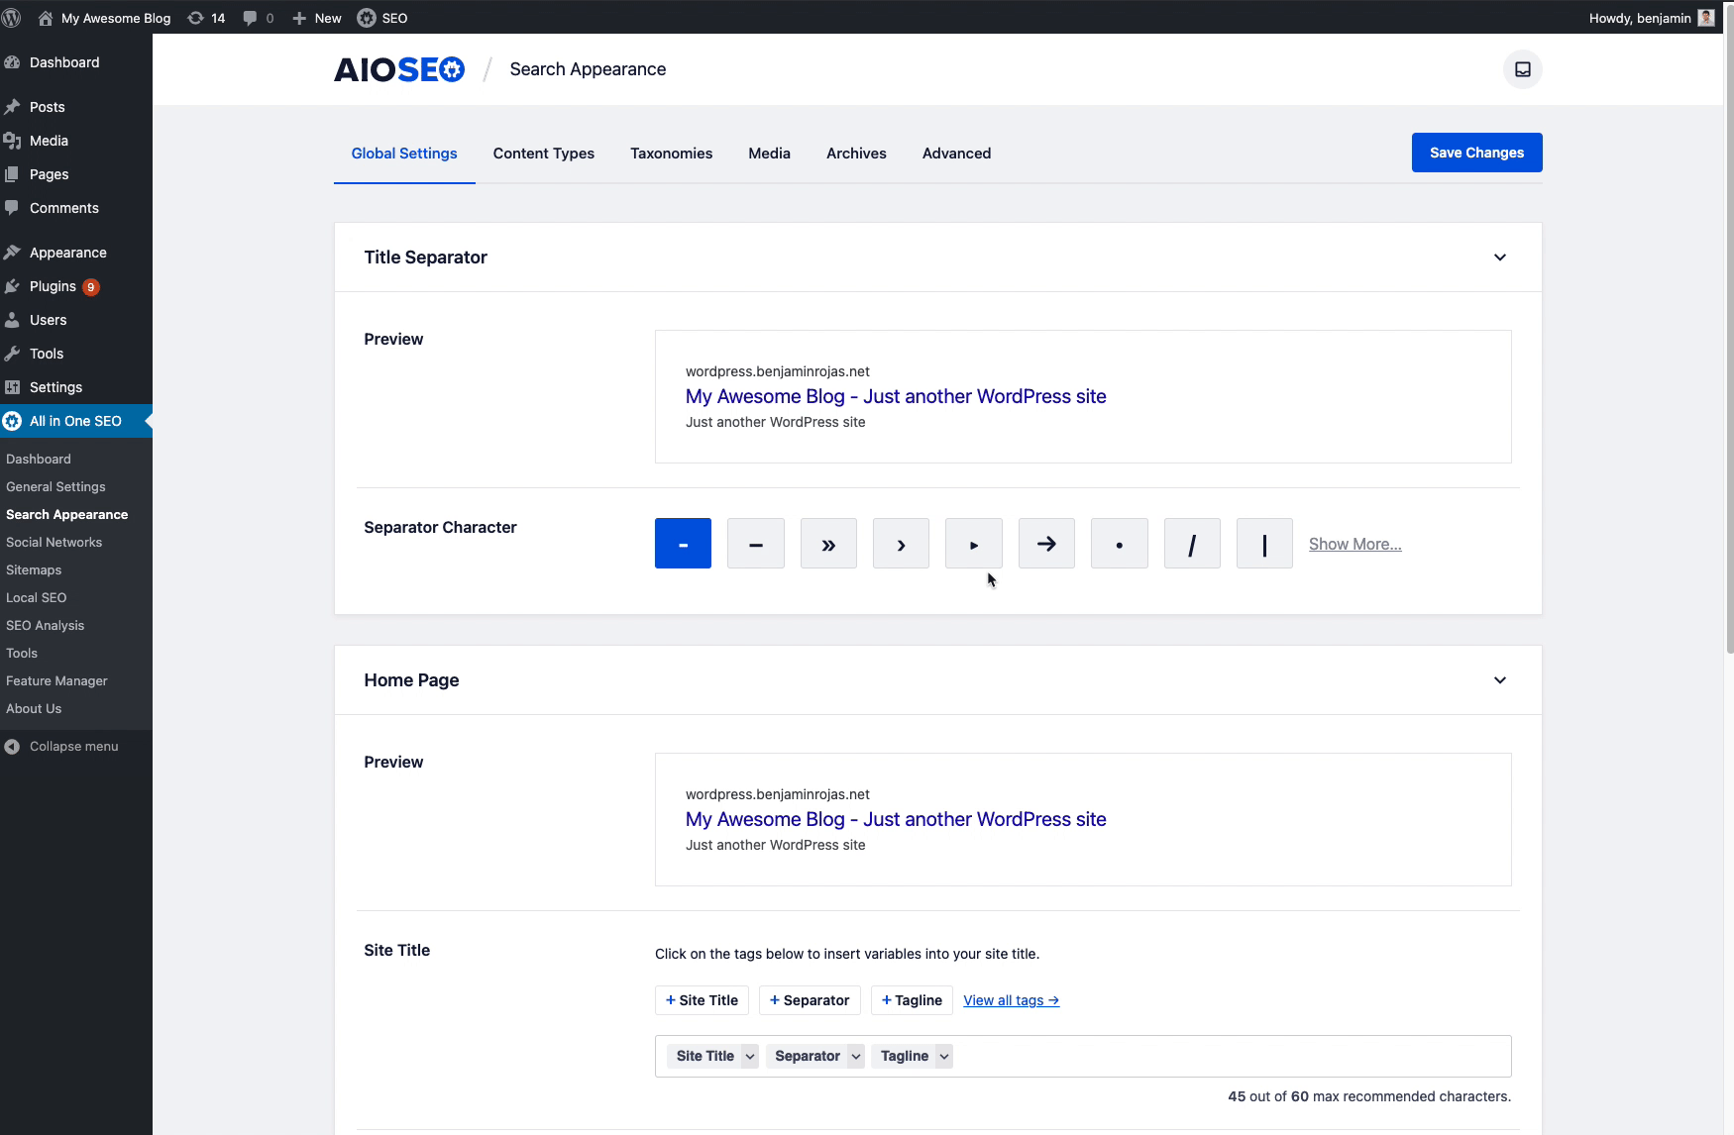Switch to the Global Settings tab
1734x1135 pixels.
click(x=404, y=154)
